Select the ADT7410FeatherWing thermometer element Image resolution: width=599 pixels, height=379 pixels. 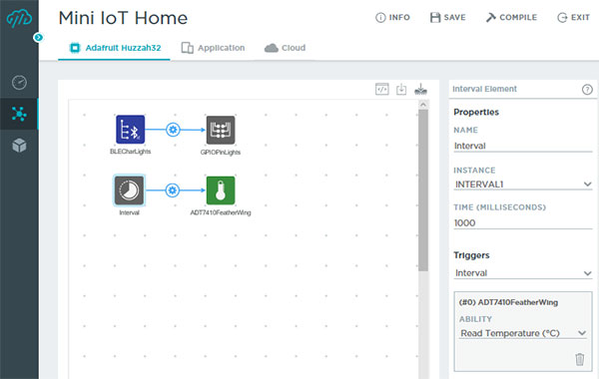(x=221, y=190)
